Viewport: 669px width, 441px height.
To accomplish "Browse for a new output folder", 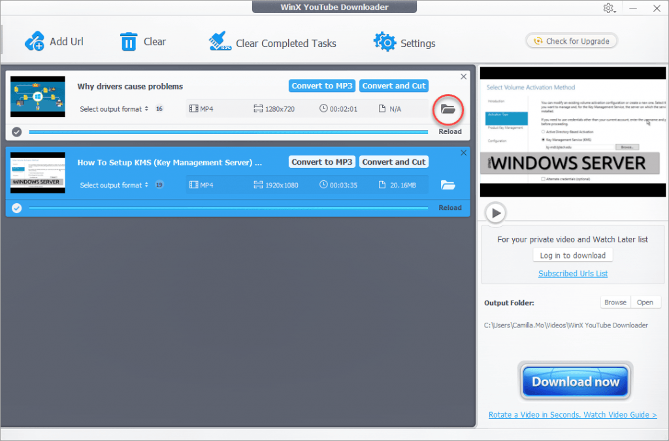I will 615,302.
